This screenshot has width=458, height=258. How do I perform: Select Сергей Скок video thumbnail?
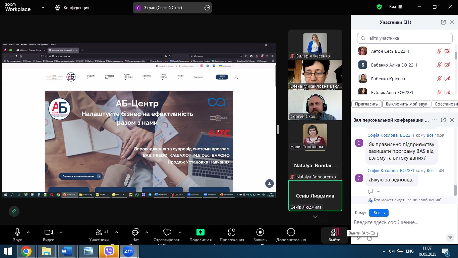(315, 105)
